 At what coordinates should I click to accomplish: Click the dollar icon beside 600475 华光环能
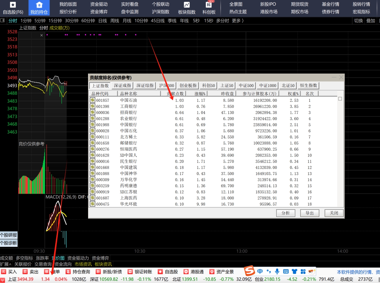[x=92, y=204]
